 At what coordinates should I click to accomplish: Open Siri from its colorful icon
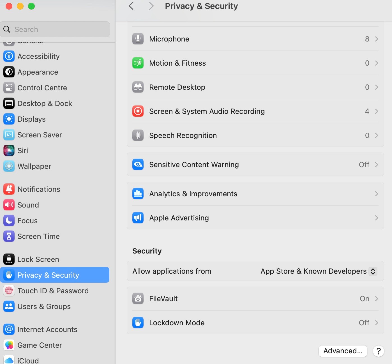(x=9, y=151)
